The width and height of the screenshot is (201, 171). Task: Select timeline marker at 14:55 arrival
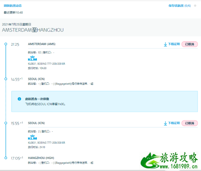click(x=6, y=79)
